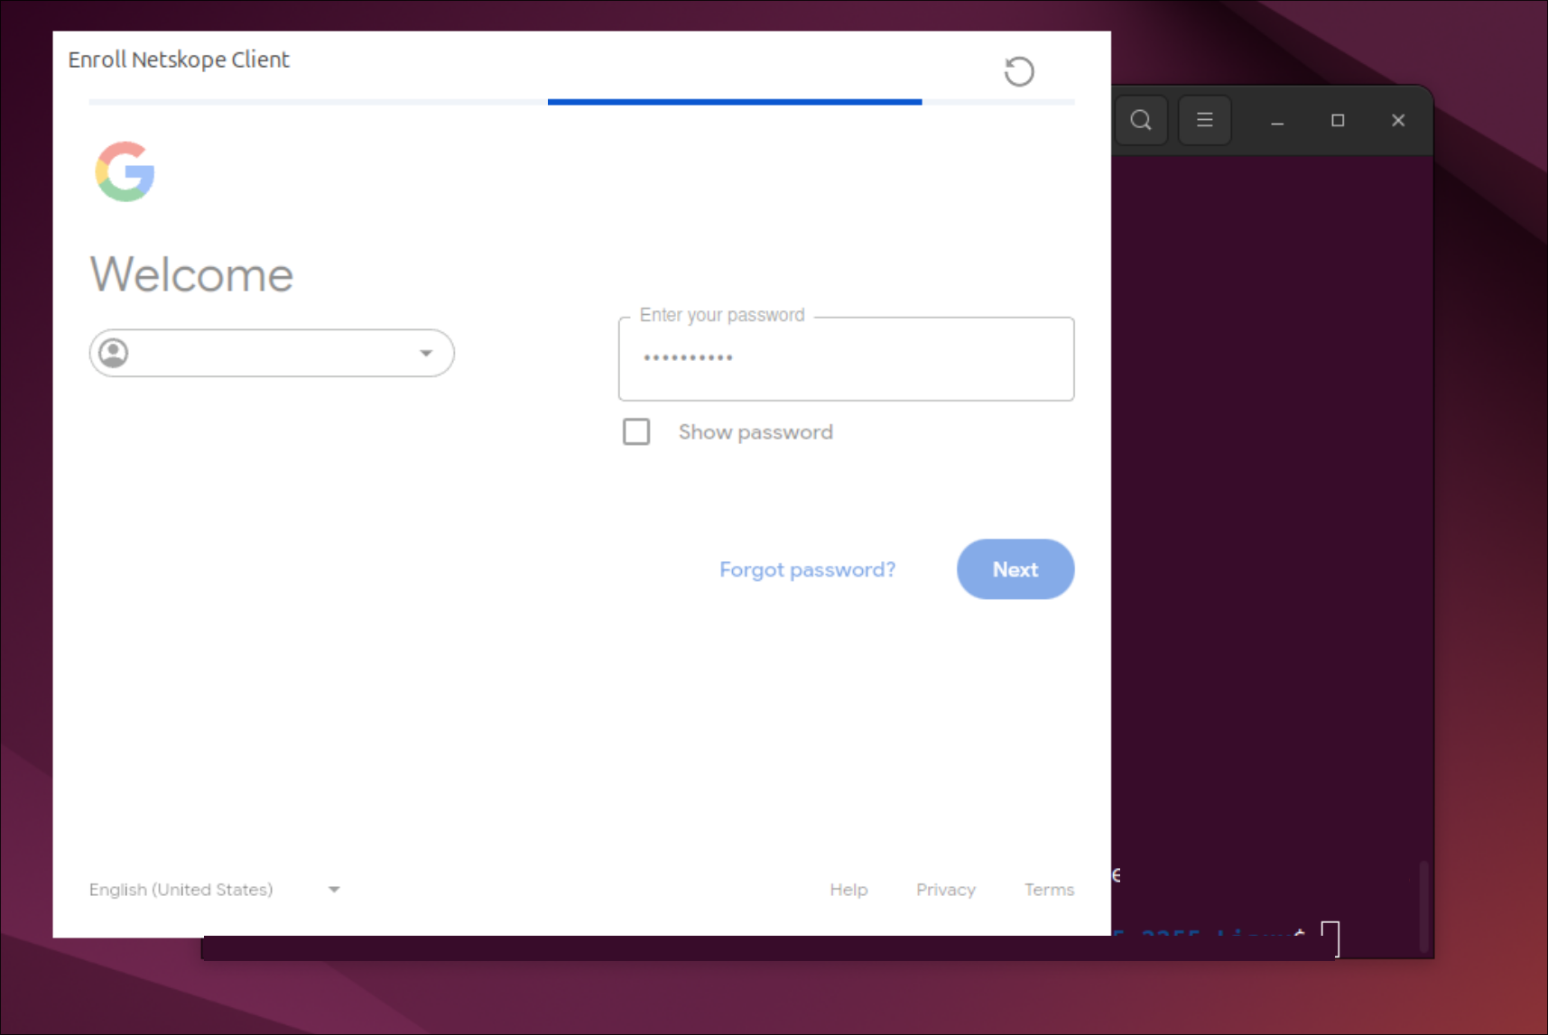This screenshot has width=1548, height=1035.
Task: Click the Show password label text
Action: click(755, 432)
